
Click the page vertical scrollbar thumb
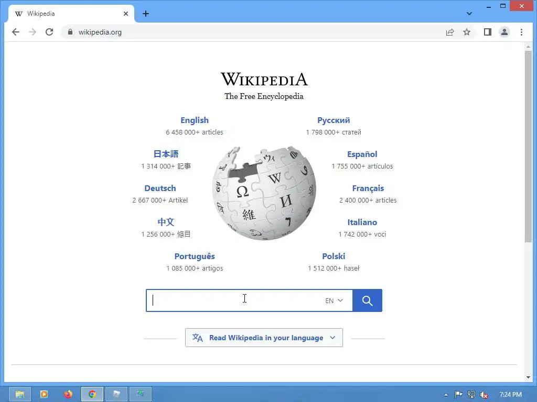pyautogui.click(x=528, y=147)
